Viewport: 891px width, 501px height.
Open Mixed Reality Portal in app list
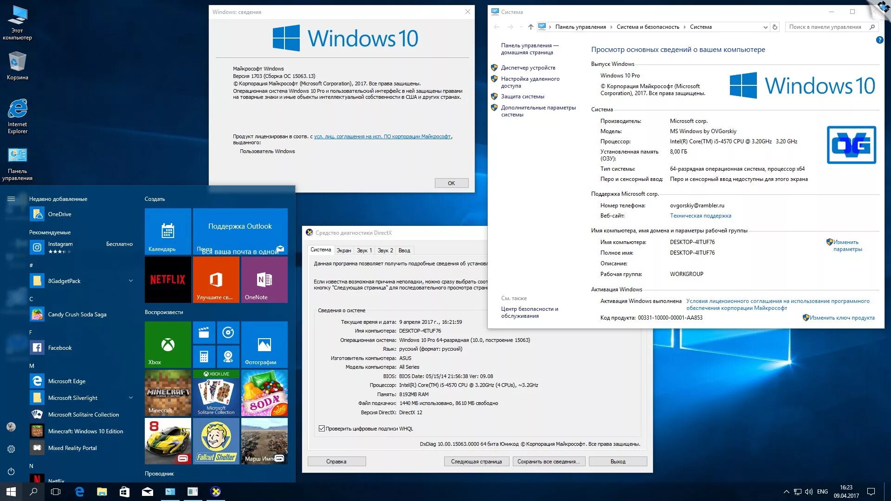point(82,448)
